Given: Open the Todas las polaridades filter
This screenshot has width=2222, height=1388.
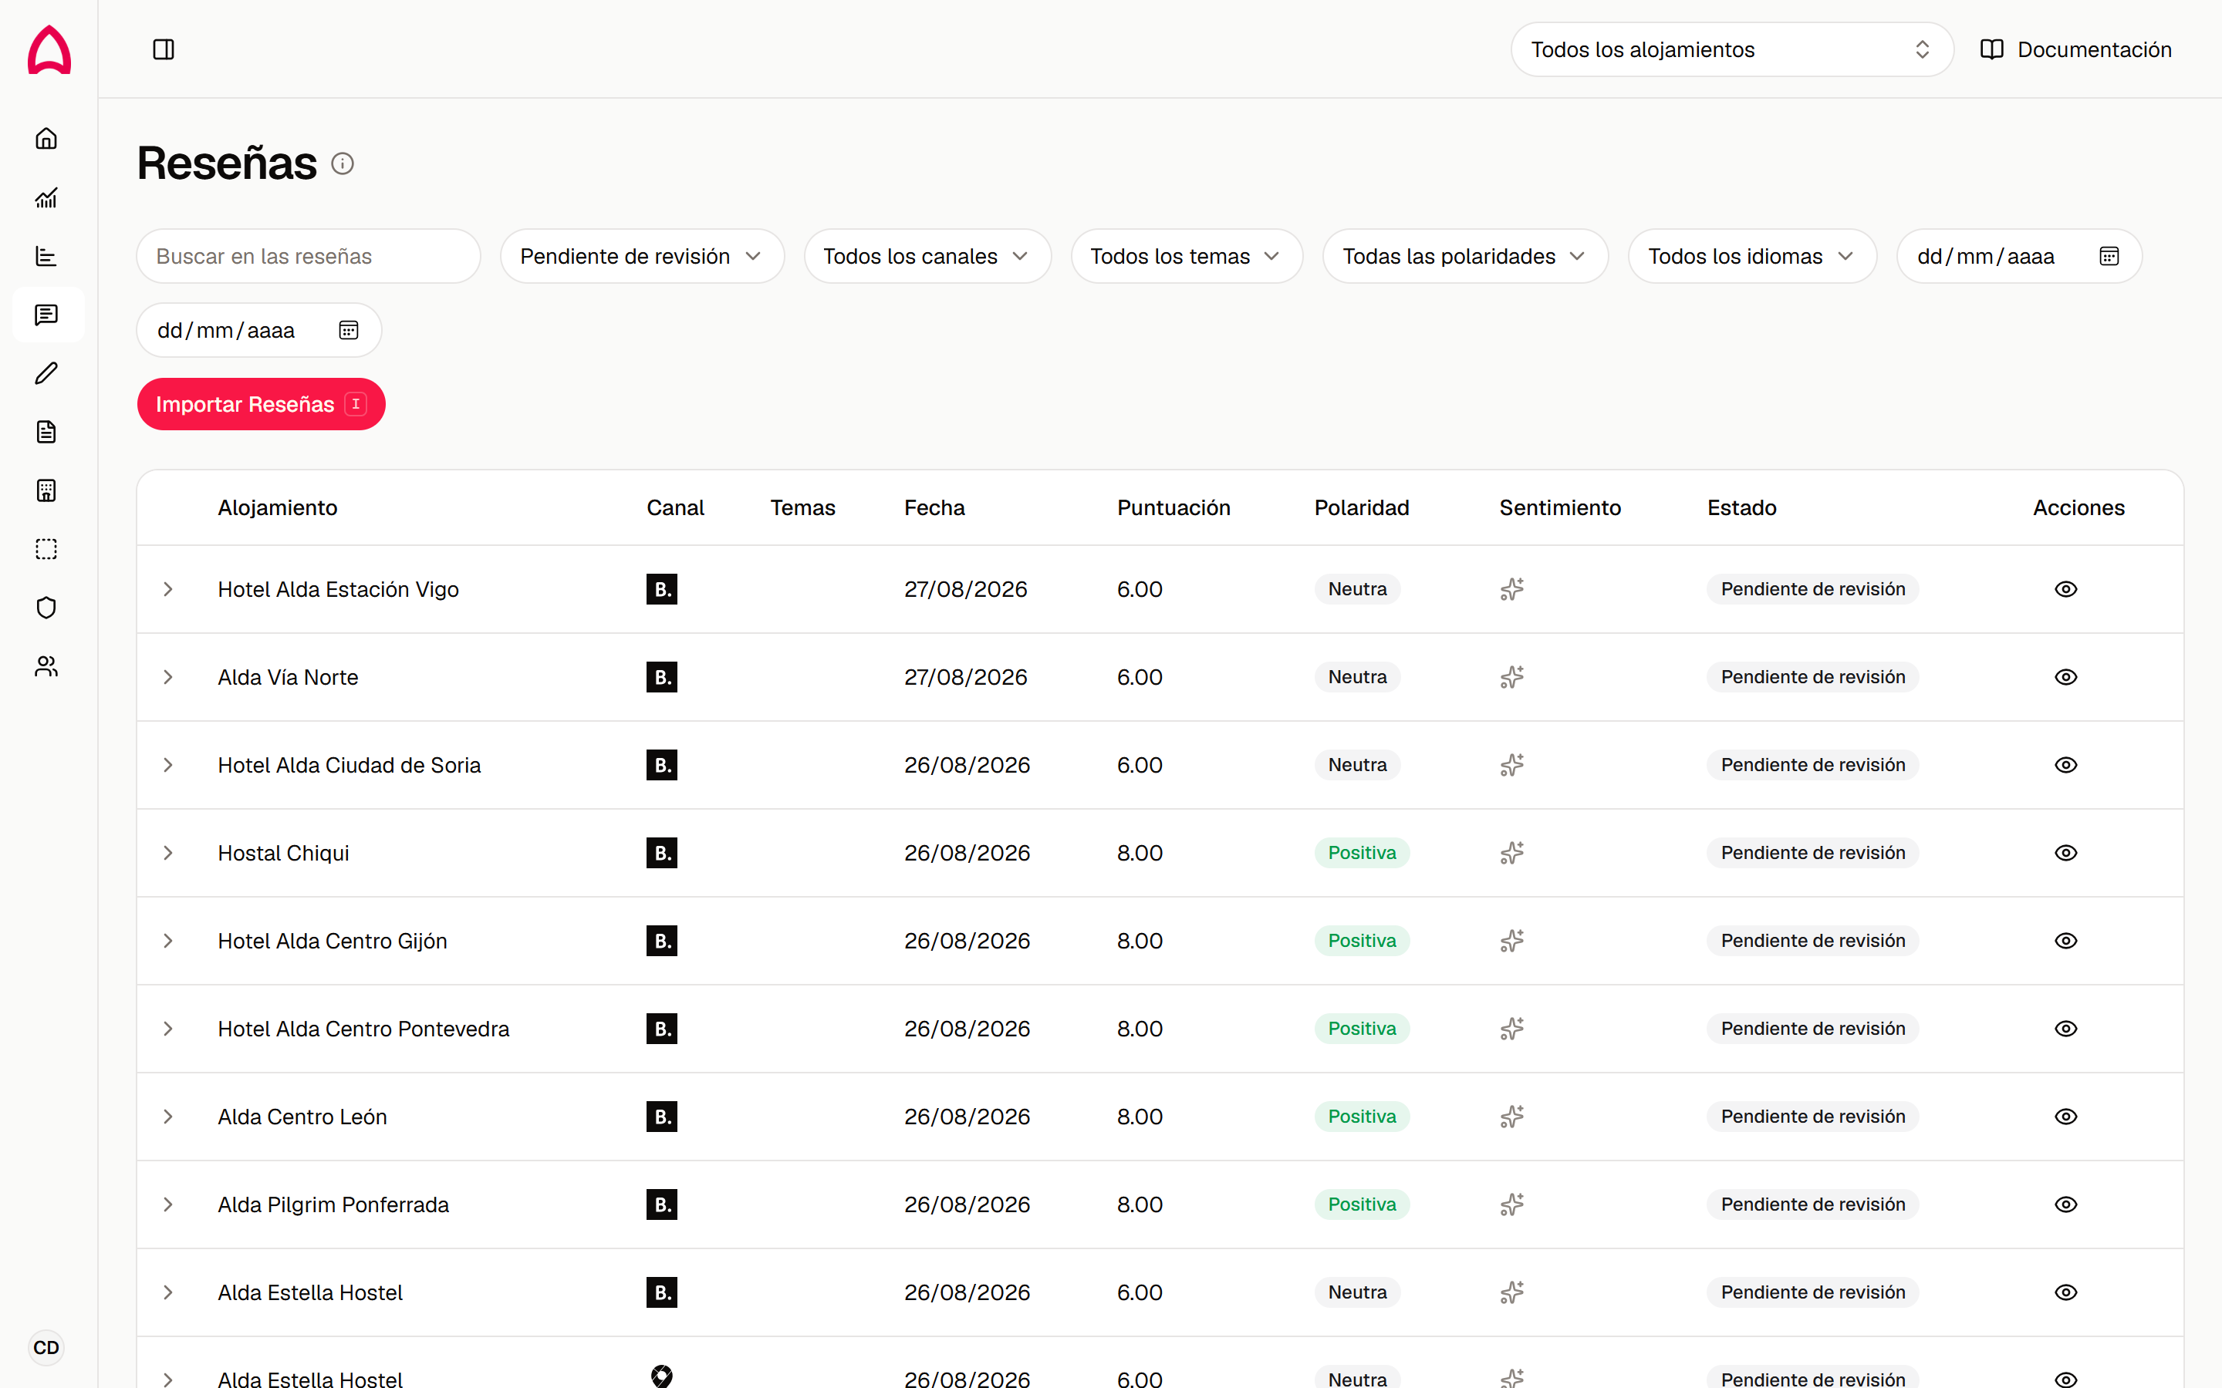Looking at the screenshot, I should click(x=1465, y=256).
